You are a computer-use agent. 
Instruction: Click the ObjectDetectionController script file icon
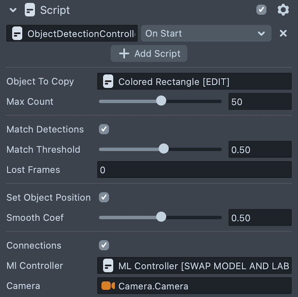coord(17,34)
